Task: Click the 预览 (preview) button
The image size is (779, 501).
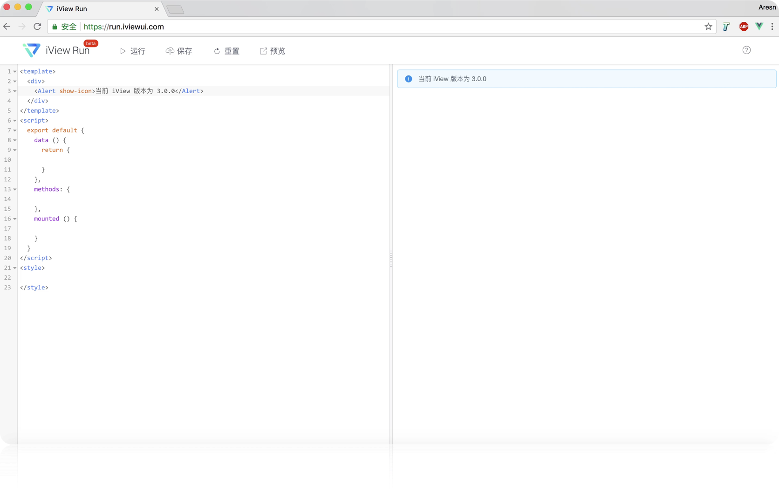Action: (x=273, y=51)
